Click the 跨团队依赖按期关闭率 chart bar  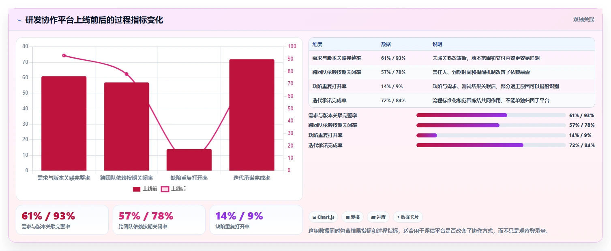coord(126,127)
